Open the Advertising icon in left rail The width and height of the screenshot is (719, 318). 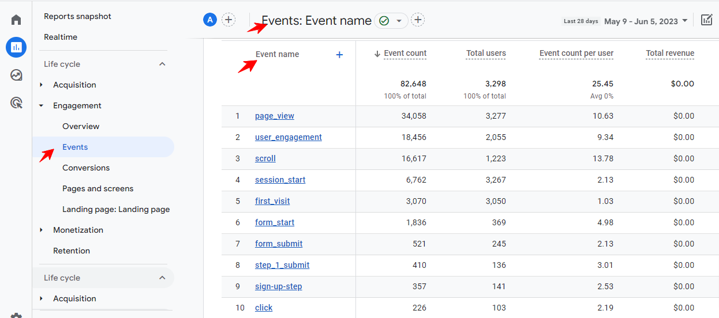click(x=16, y=103)
